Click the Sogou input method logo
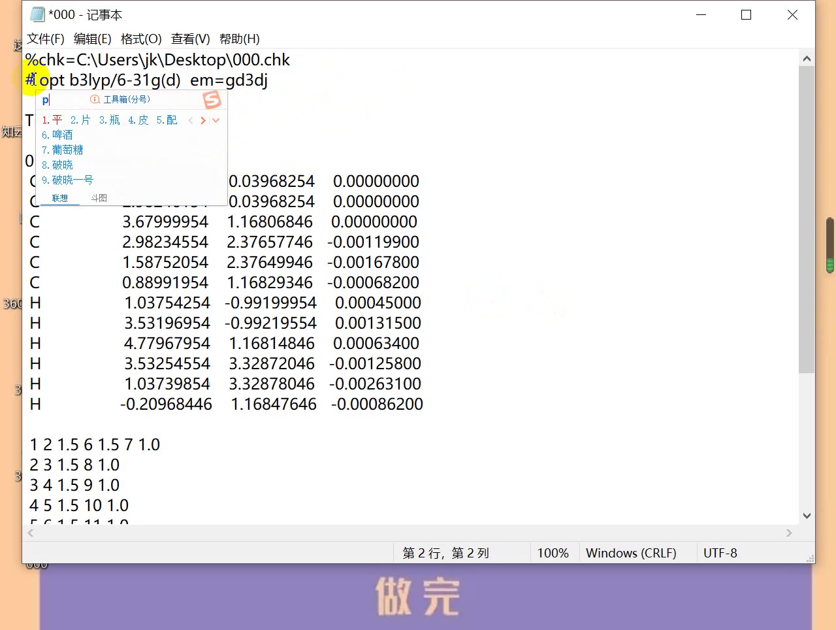The width and height of the screenshot is (836, 630). pyautogui.click(x=212, y=100)
